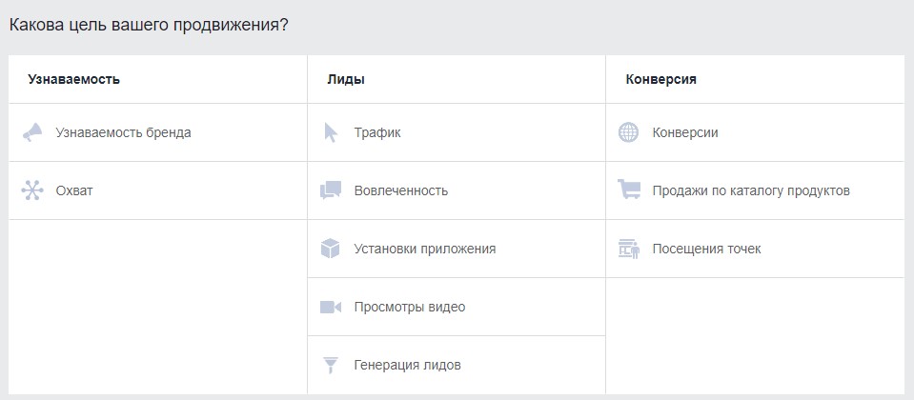Choose Вовлеченность as the campaign goal

pyautogui.click(x=401, y=190)
